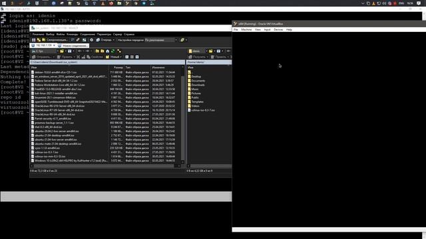Sort local files by Changed date header
Viewport: 426px width, 239px height.
(166, 68)
